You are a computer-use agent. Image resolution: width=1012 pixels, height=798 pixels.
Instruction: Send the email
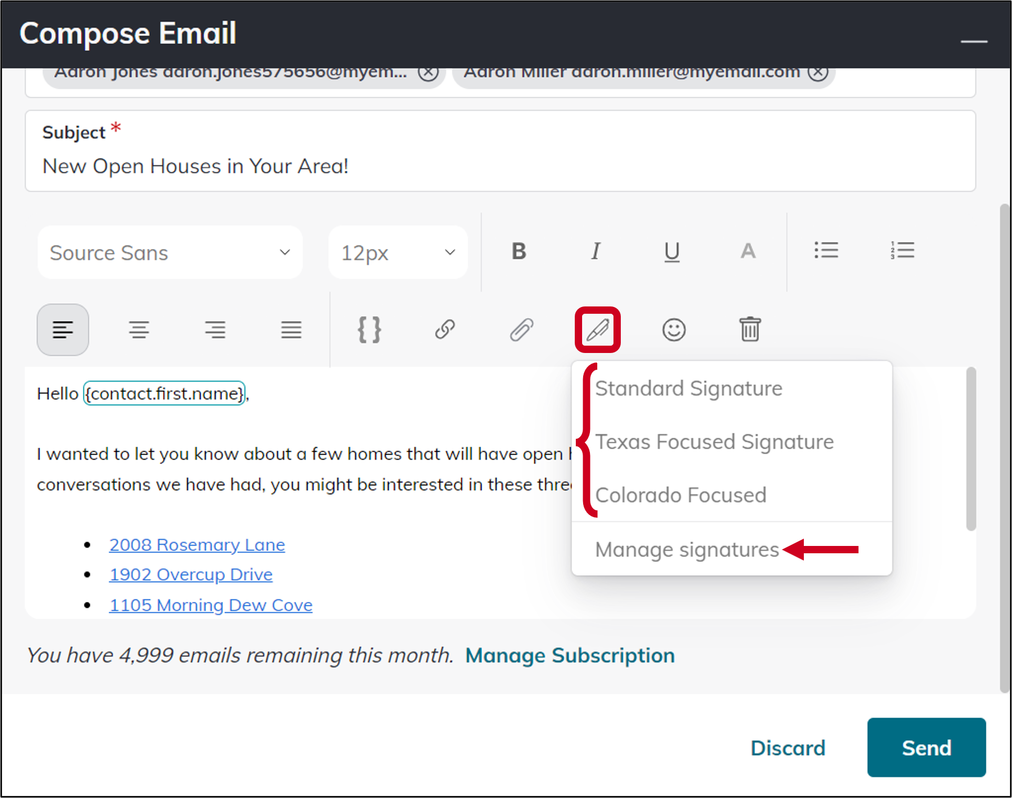[x=926, y=748]
